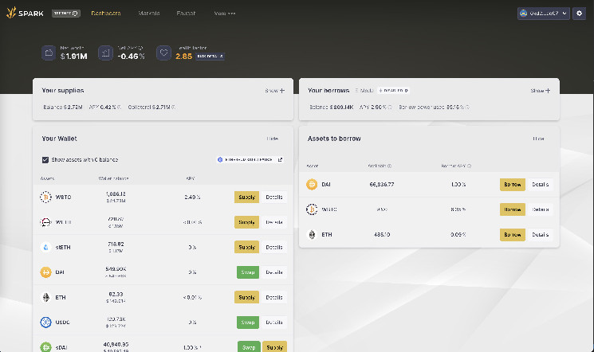The width and height of the screenshot is (594, 352).
Task: Open Details for WBTC in Assets to borrow
Action: point(541,209)
